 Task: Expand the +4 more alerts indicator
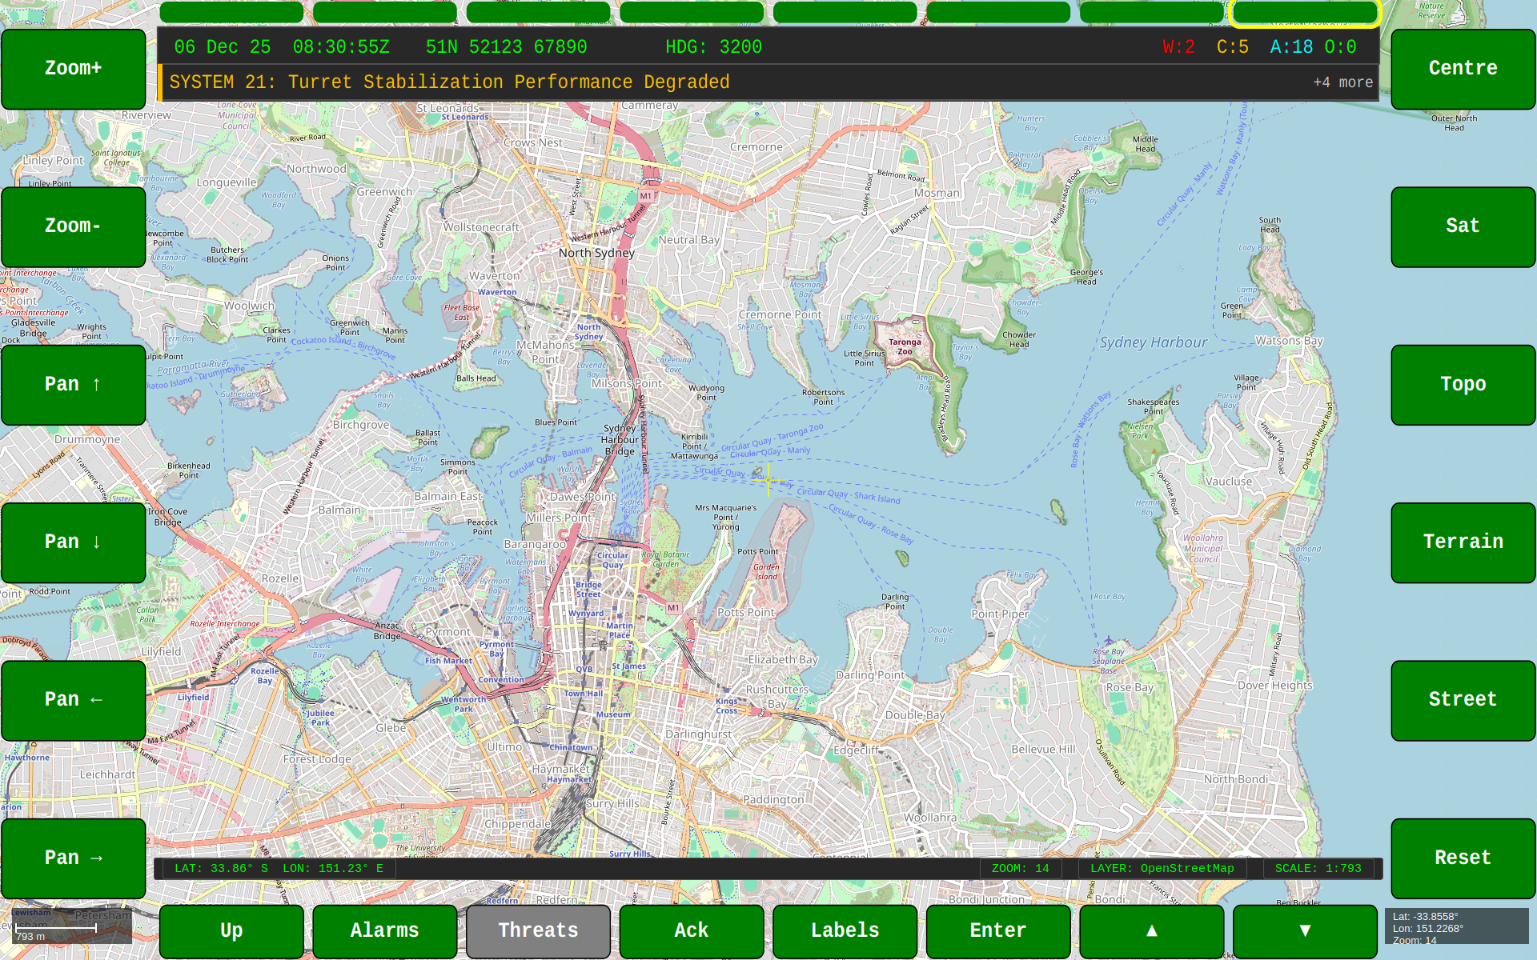point(1342,82)
